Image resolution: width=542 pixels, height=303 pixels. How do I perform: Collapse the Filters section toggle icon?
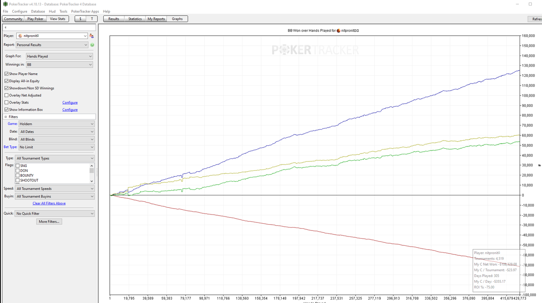[x=6, y=117]
